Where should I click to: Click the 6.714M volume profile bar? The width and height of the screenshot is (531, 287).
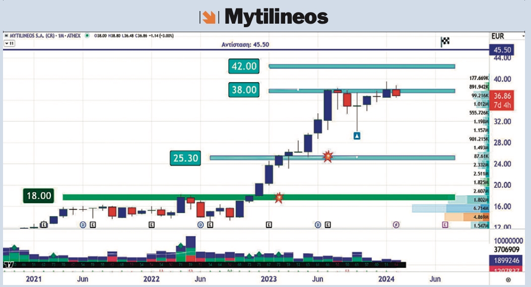tap(450, 208)
